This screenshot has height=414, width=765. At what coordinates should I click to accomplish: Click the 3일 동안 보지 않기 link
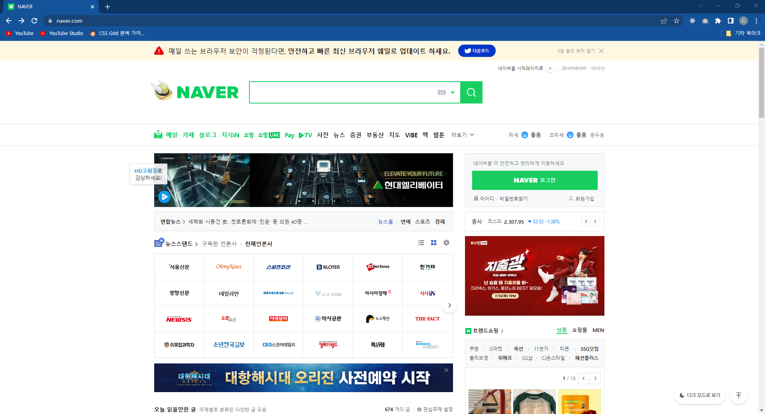(x=576, y=51)
